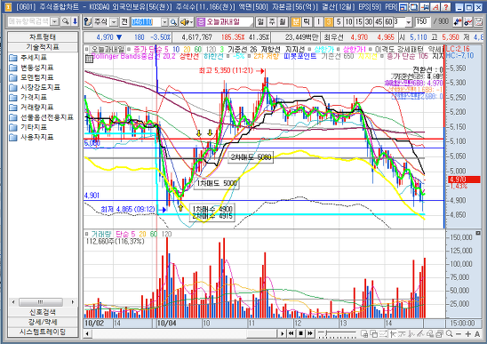
Task: Click the copy screen icon in title bar
Action: [x=414, y=7]
